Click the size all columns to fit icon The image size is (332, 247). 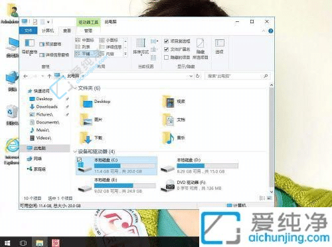pos(153,58)
